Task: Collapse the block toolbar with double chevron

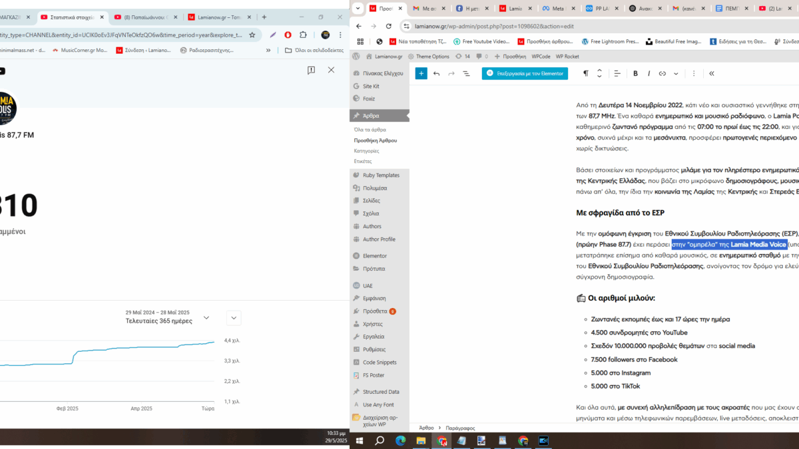Action: (x=711, y=73)
